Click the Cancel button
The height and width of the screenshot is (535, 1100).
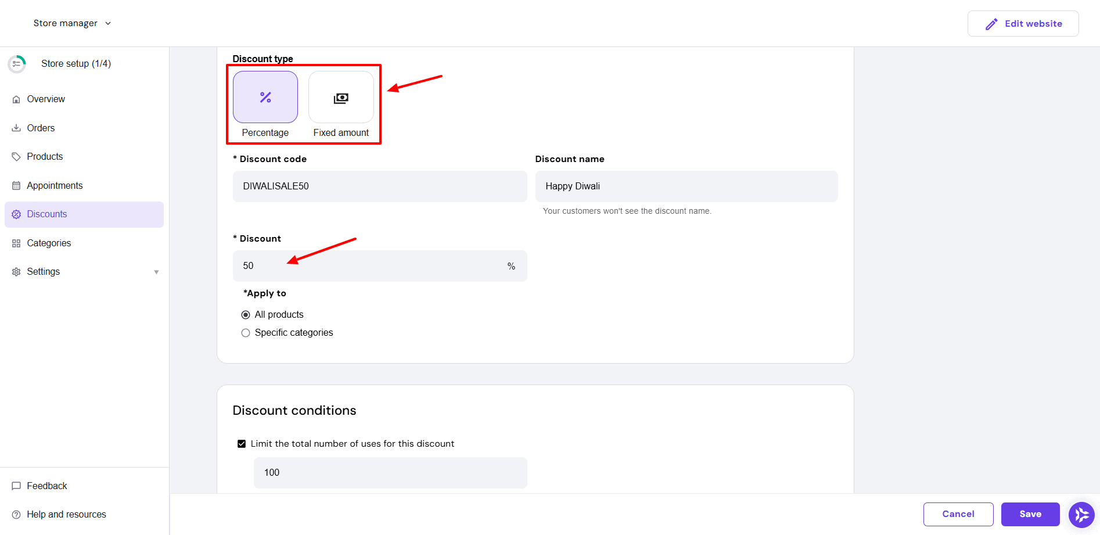(958, 514)
